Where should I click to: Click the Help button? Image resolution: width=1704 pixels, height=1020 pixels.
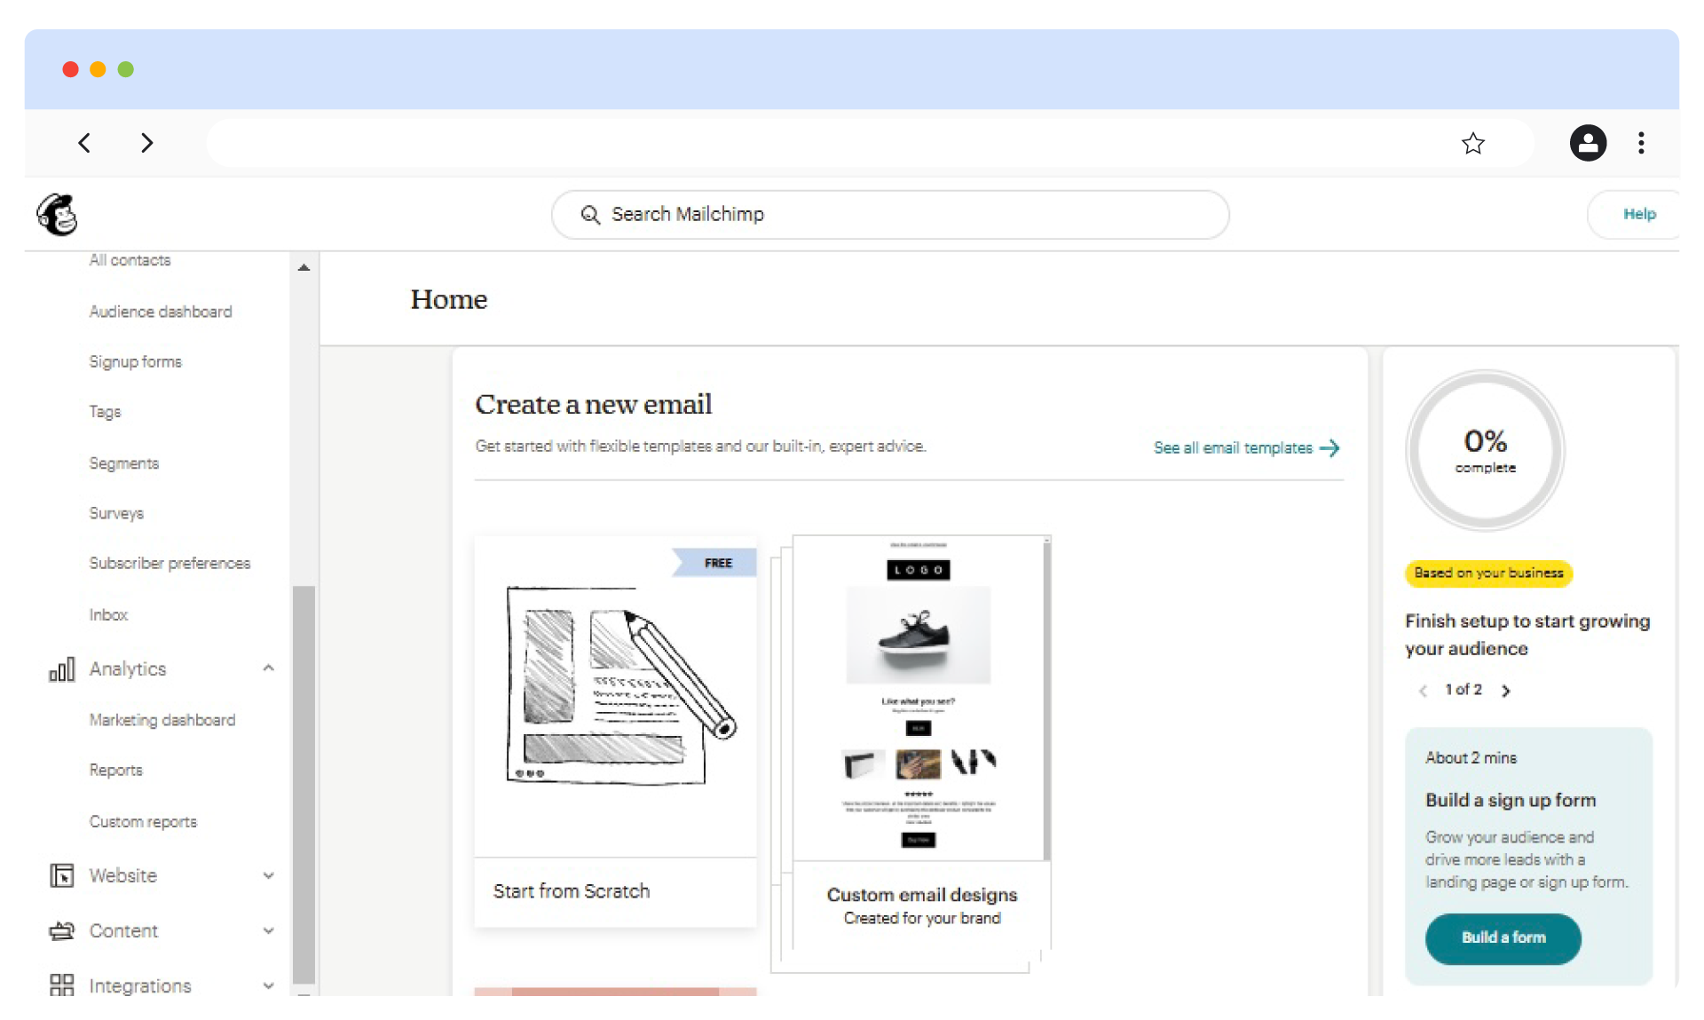(x=1640, y=214)
